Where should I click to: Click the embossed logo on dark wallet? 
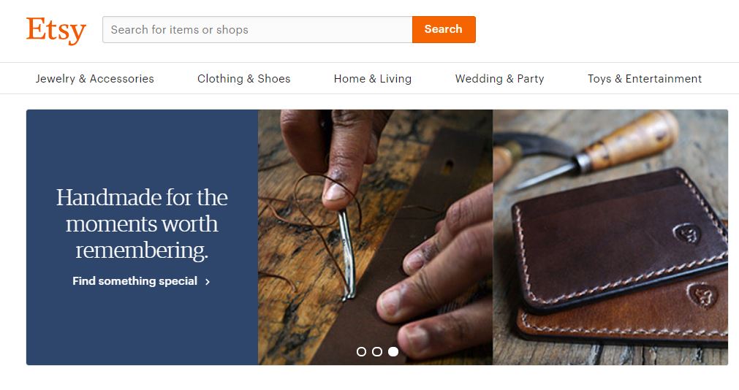pos(686,233)
